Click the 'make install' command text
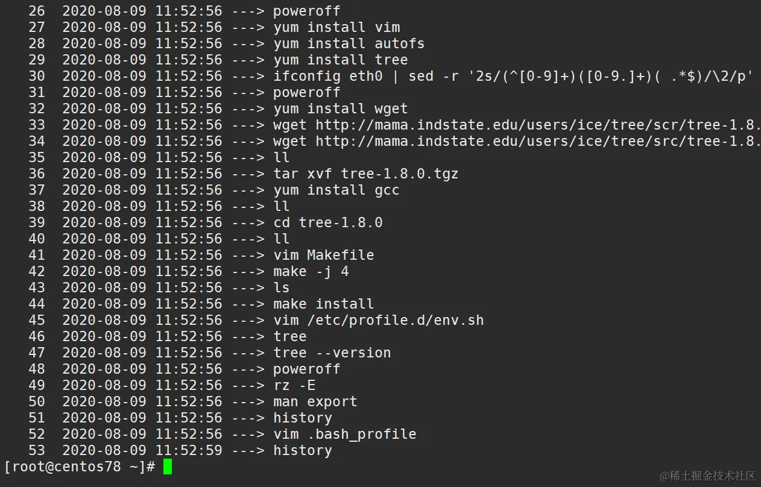This screenshot has height=487, width=761. point(323,304)
